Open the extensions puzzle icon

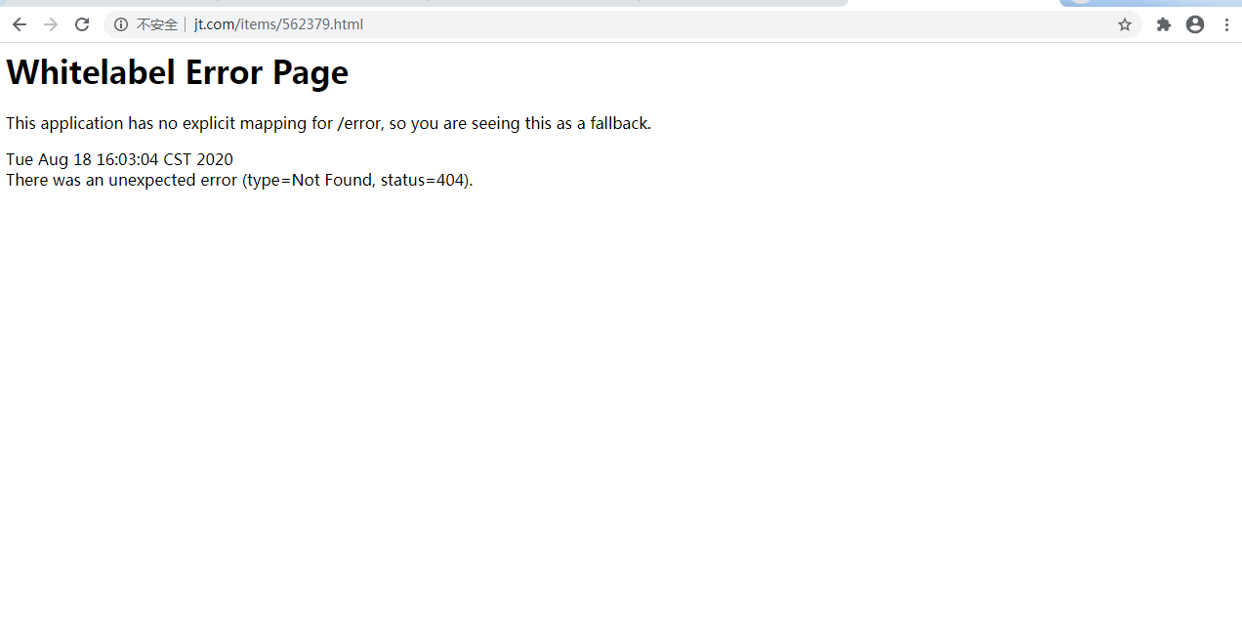[1164, 24]
